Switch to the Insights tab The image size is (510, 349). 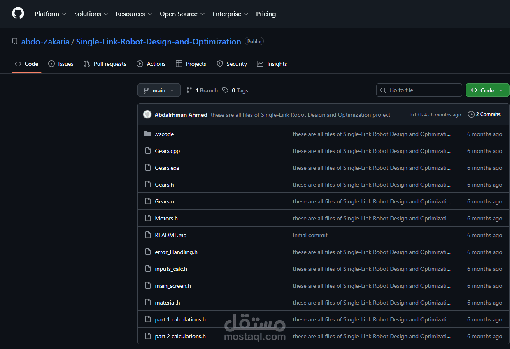[272, 64]
